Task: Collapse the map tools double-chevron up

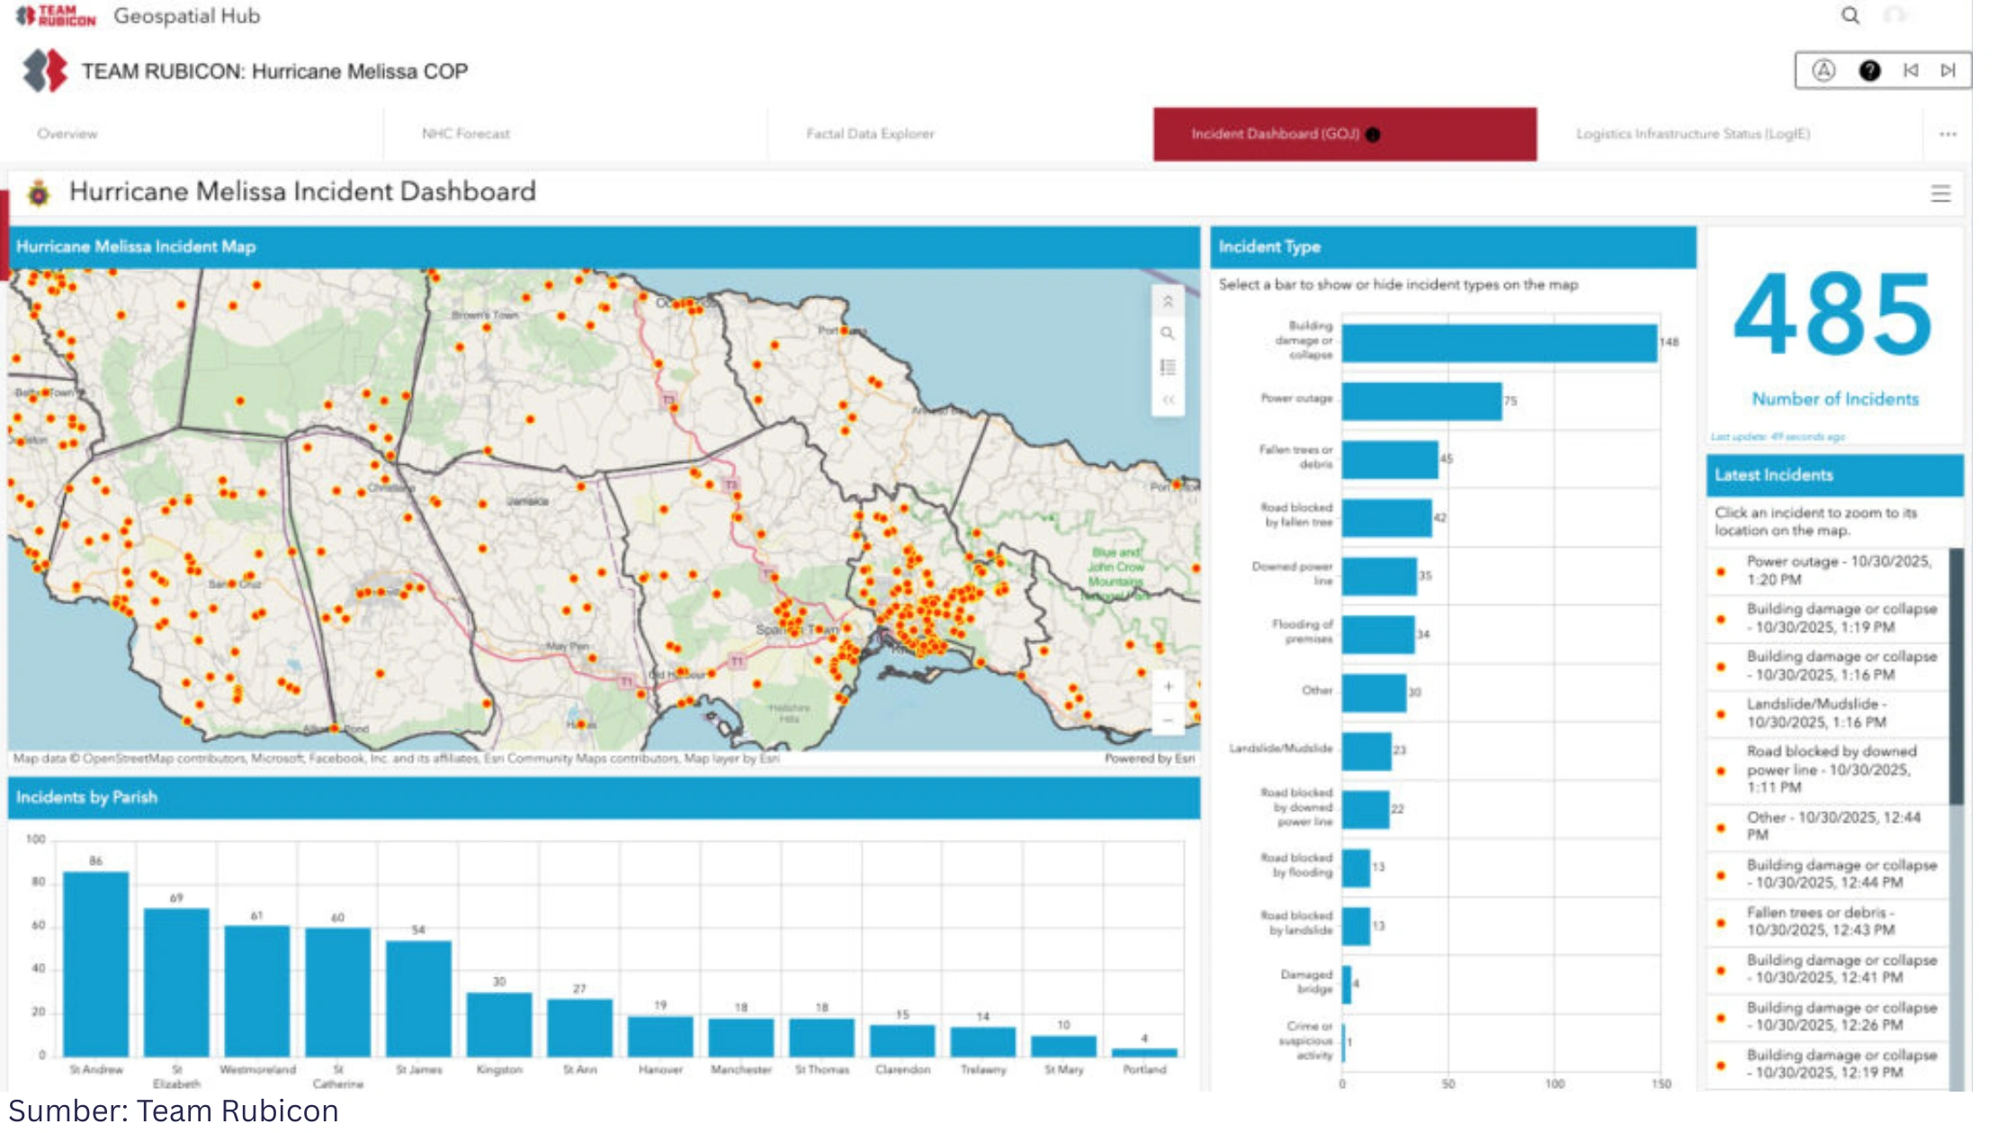Action: point(1168,301)
